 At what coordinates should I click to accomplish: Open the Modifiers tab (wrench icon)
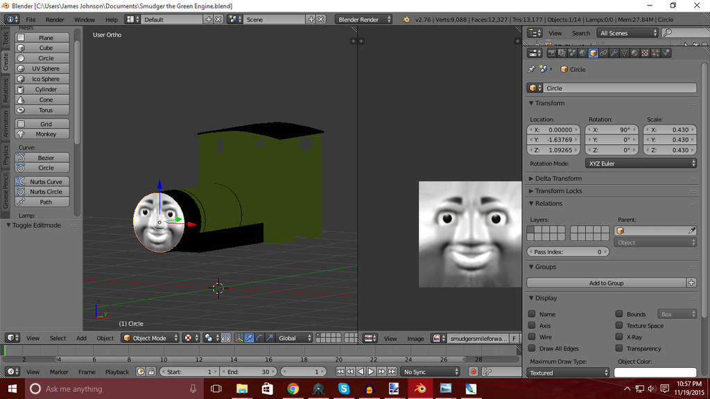coord(614,53)
